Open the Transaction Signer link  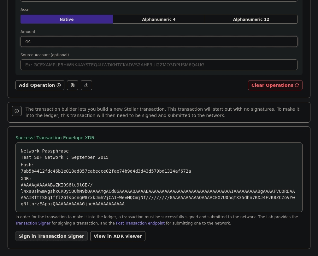point(33,223)
